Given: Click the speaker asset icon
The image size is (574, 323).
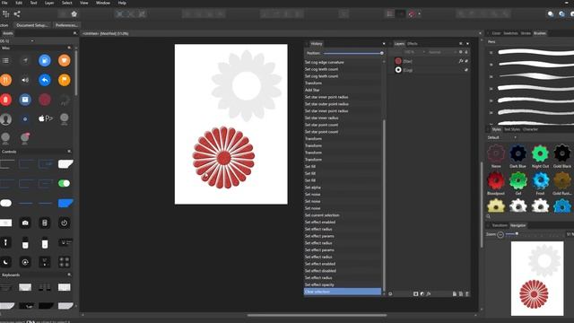Looking at the screenshot, I should [x=25, y=80].
